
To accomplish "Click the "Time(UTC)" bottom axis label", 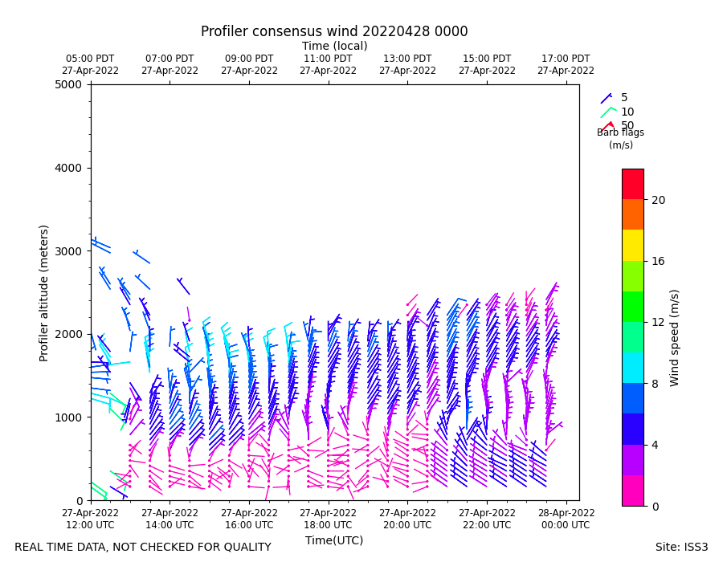I will (334, 540).
